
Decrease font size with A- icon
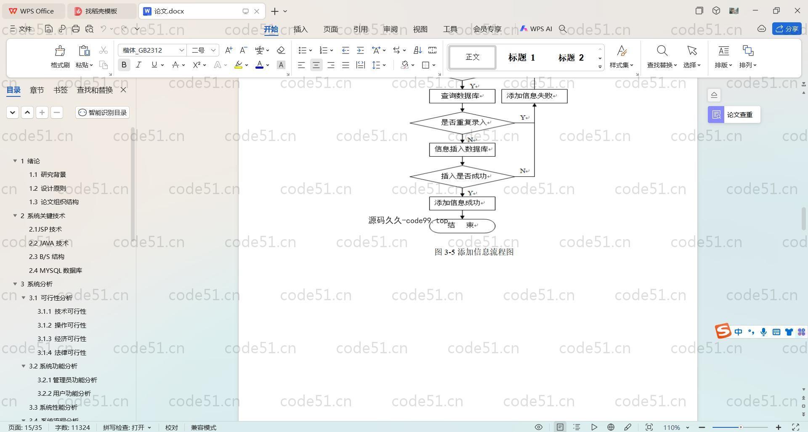pos(243,51)
